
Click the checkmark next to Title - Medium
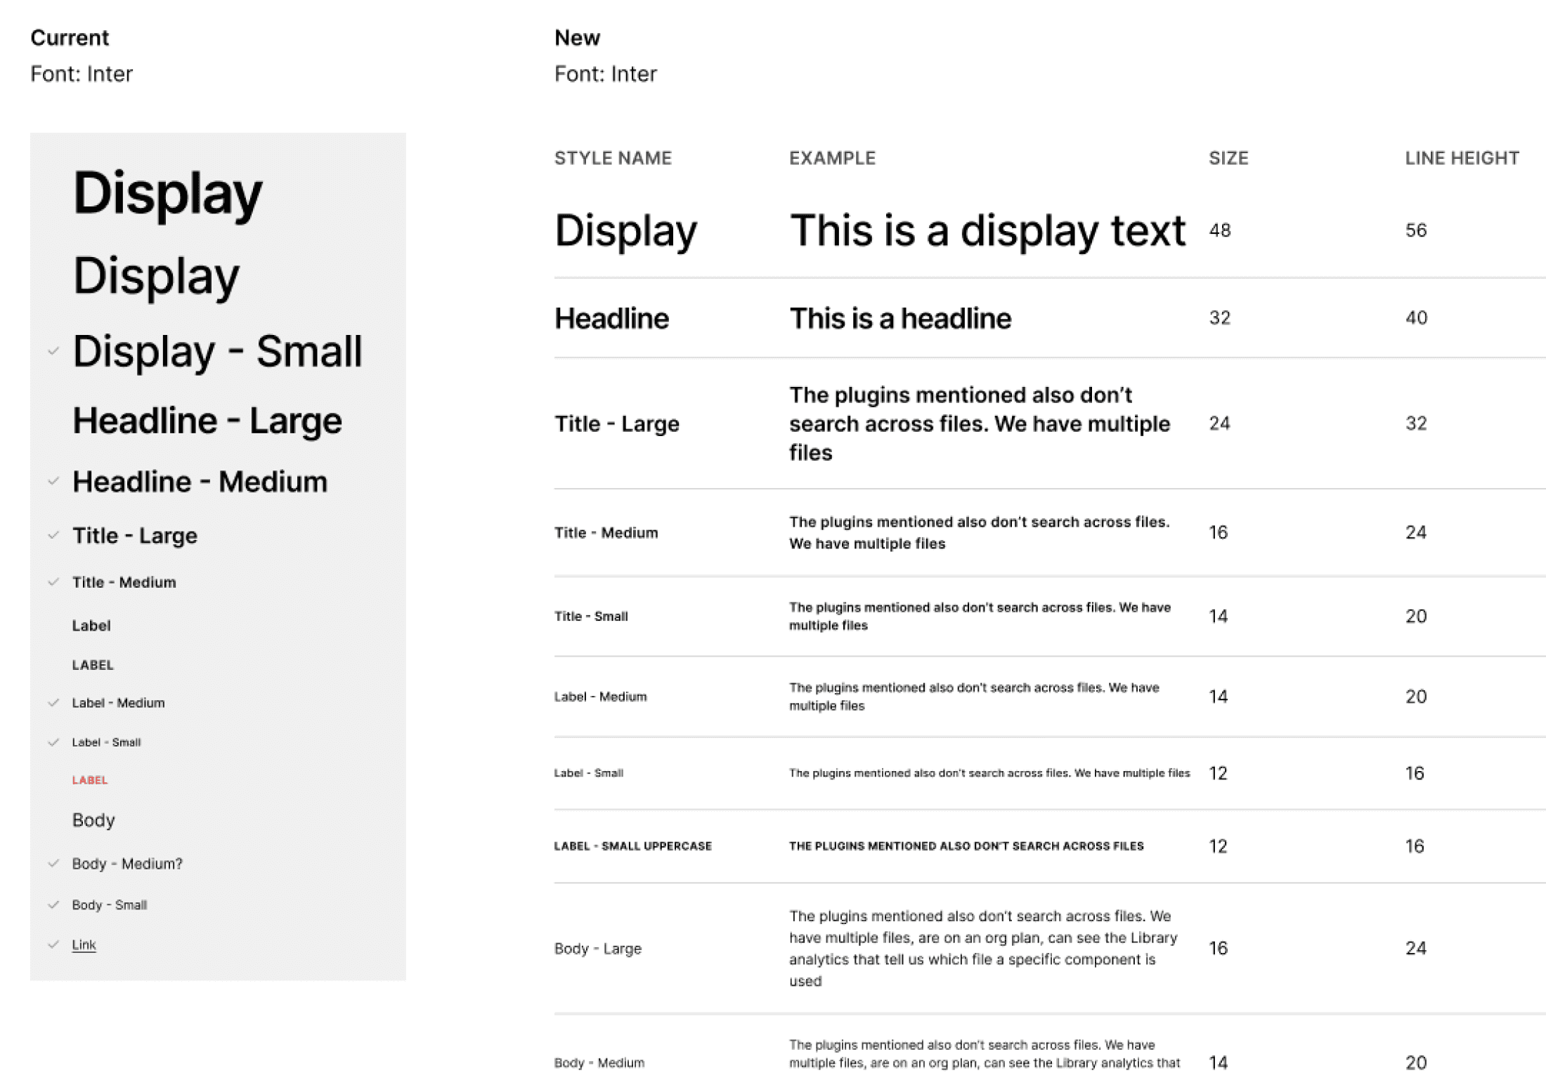point(53,581)
